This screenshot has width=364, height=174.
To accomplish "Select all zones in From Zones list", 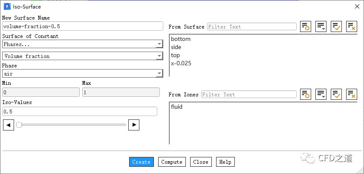I will 336,94.
